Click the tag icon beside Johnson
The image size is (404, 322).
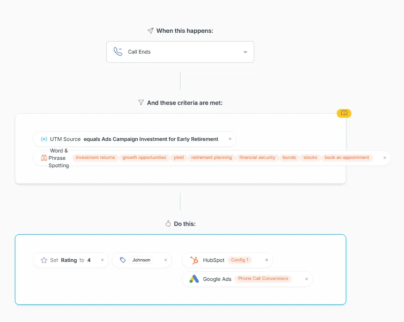click(x=122, y=260)
